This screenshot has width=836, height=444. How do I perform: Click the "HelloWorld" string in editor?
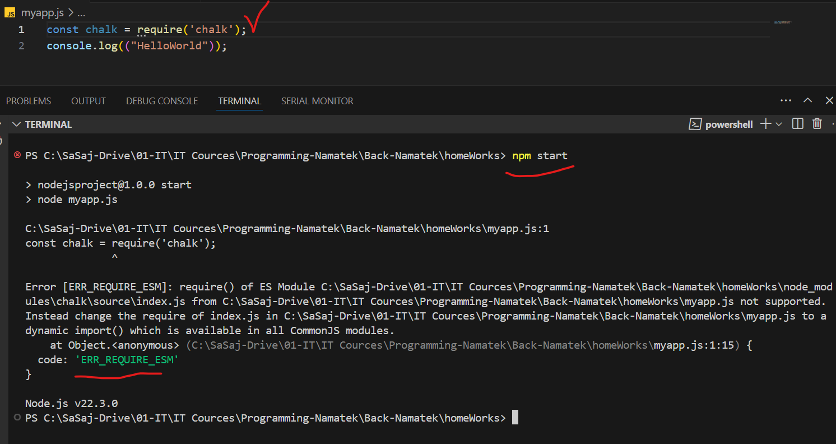pyautogui.click(x=170, y=46)
